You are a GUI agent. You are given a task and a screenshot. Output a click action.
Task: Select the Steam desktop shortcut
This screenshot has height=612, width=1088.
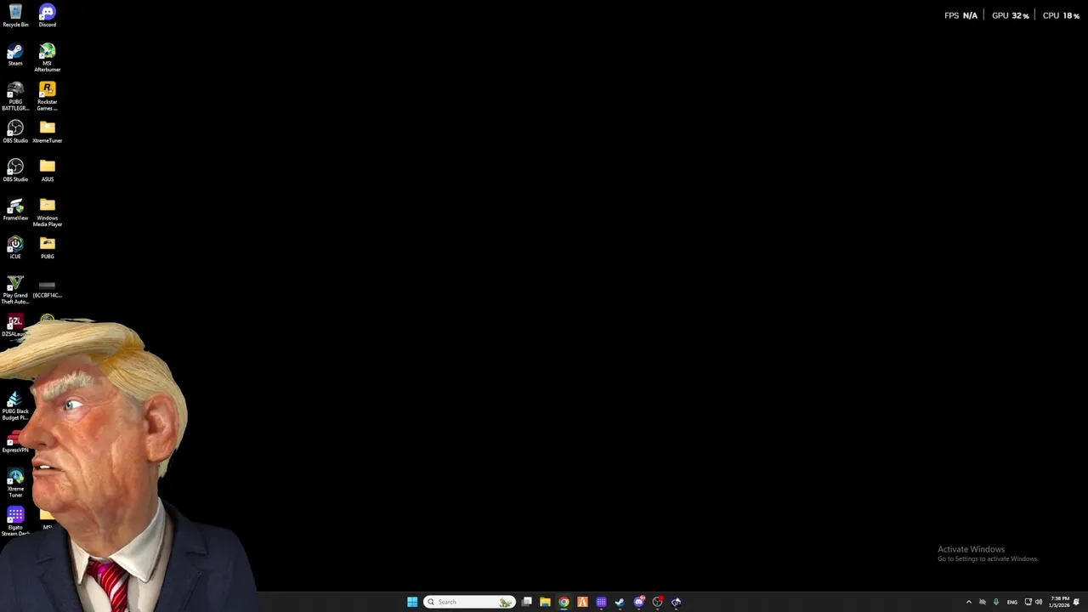click(x=15, y=54)
